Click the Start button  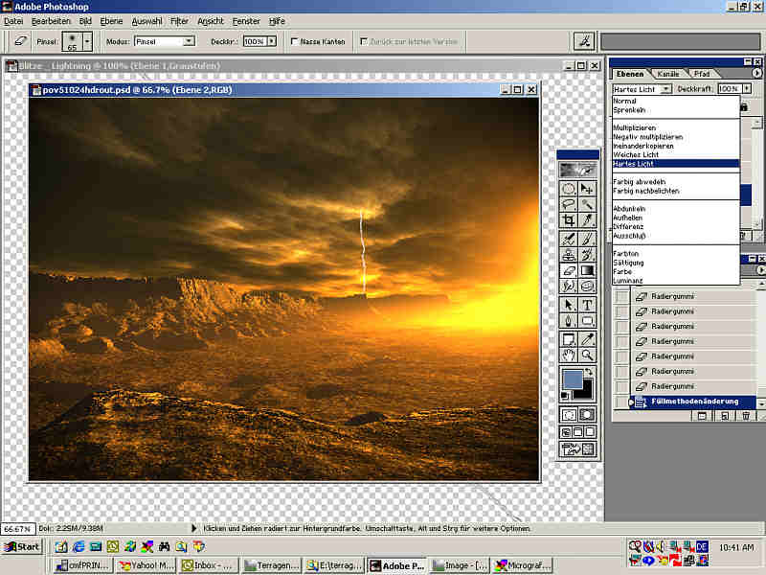[22, 547]
